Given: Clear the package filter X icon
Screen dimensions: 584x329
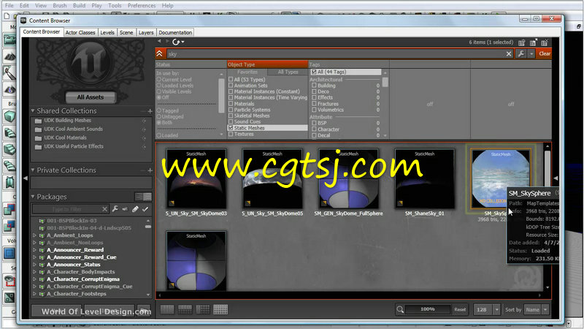Looking at the screenshot, I should click(x=104, y=209).
